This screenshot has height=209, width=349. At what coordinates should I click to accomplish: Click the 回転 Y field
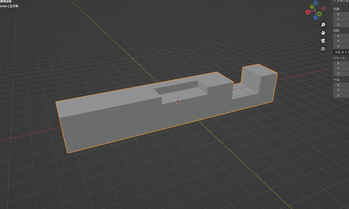pyautogui.click(x=341, y=41)
